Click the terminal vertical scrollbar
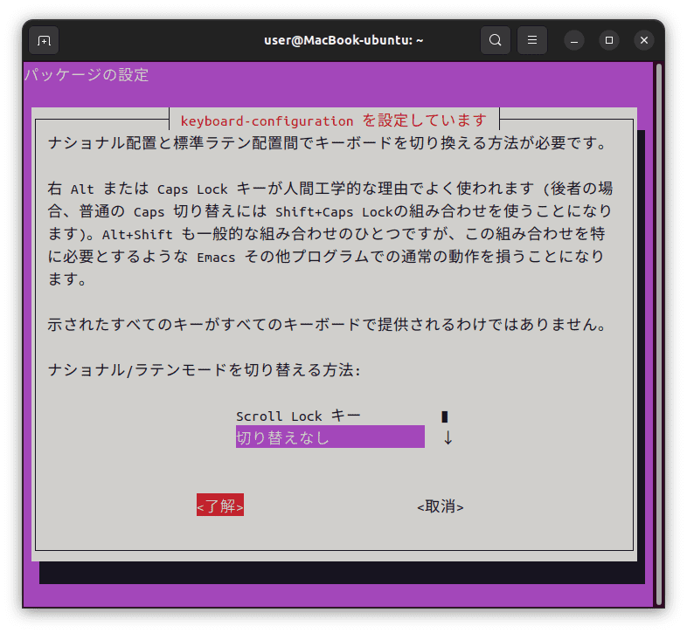Screen dimensions: 687x633 (x=658, y=334)
